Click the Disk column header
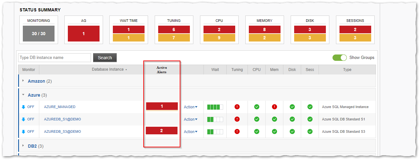420x160 pixels. pos(292,70)
